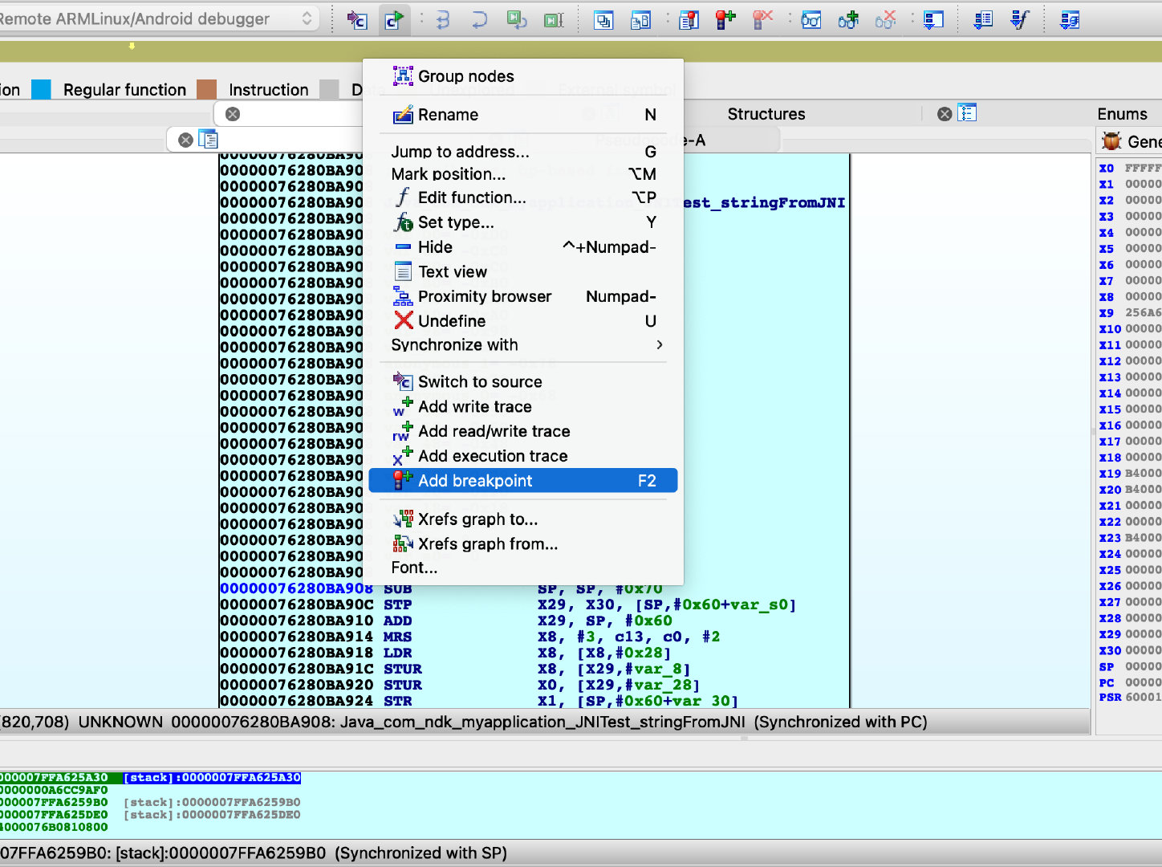The image size is (1162, 867).
Task: Click the add watch toolbar icon
Action: (848, 19)
